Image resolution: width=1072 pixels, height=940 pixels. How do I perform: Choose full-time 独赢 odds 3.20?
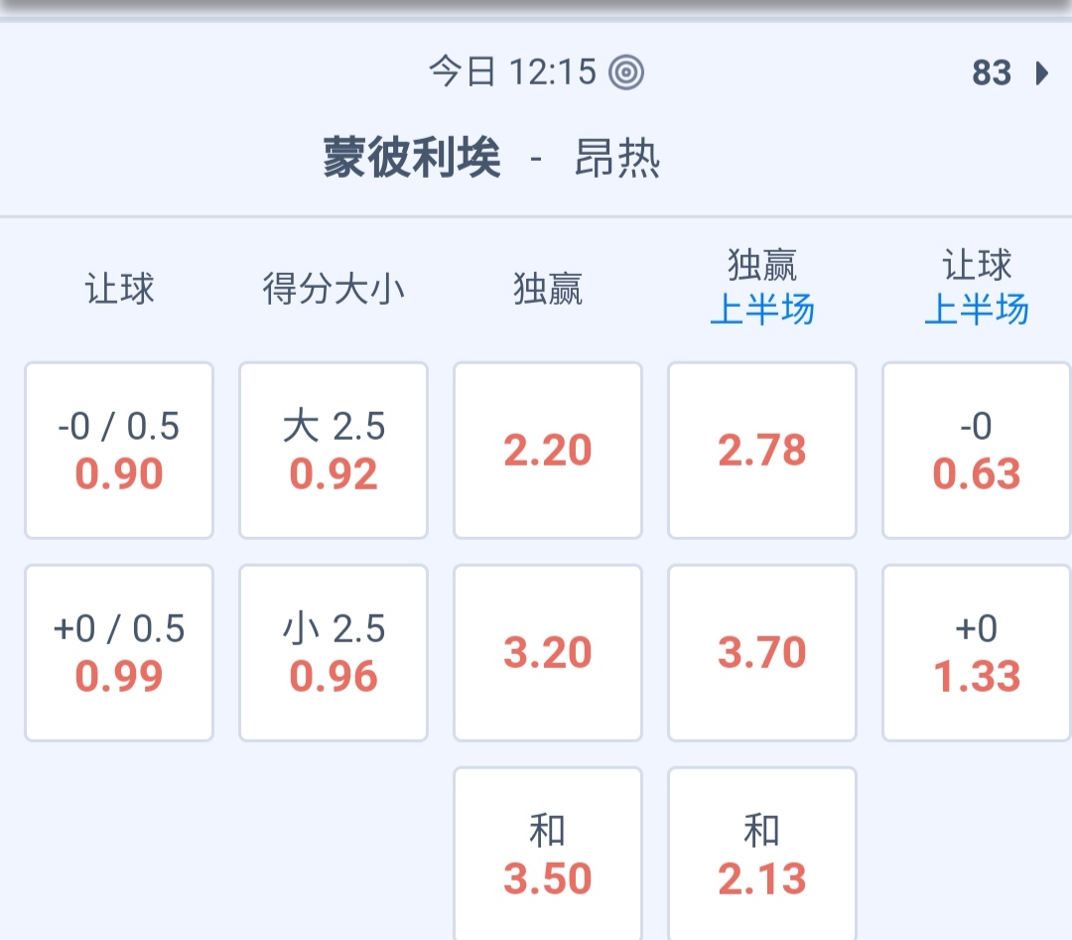[548, 653]
